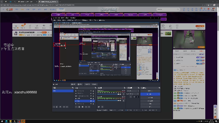Click the first audio channel volume slider

[x=108, y=94]
